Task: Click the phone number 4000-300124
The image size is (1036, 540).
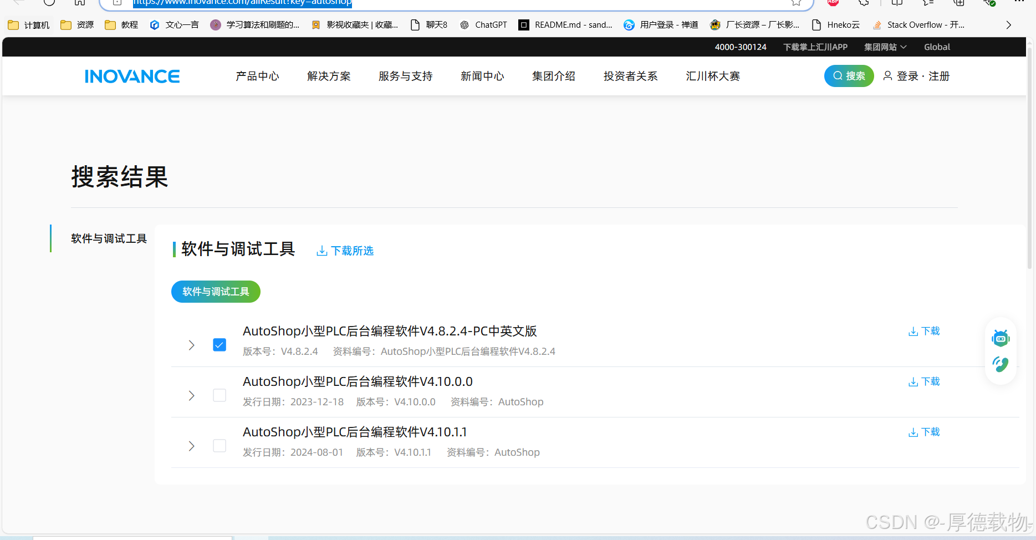Action: click(x=741, y=47)
